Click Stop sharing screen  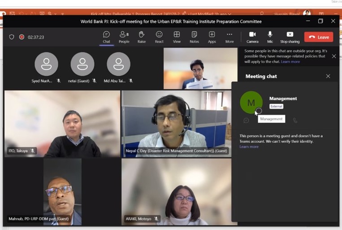point(290,37)
